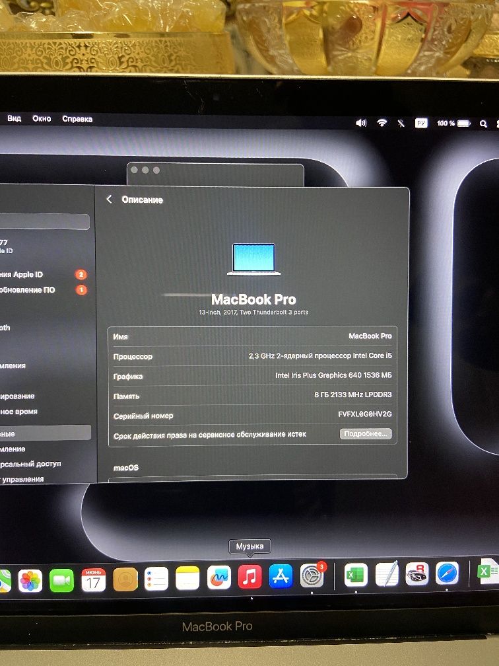The width and height of the screenshot is (499, 666).
Task: Launch Photos from the Dock
Action: pos(30,581)
